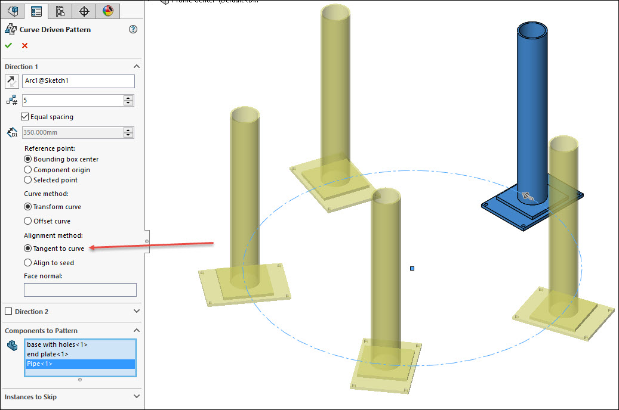Click the Alignment method label

(53, 235)
